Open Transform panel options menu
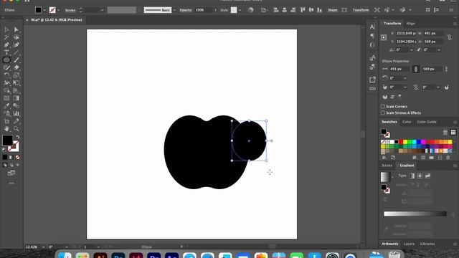 point(455,24)
